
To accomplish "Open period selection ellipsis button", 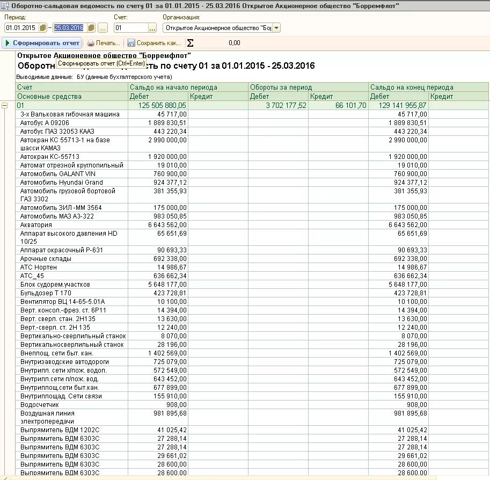I will click(x=103, y=28).
